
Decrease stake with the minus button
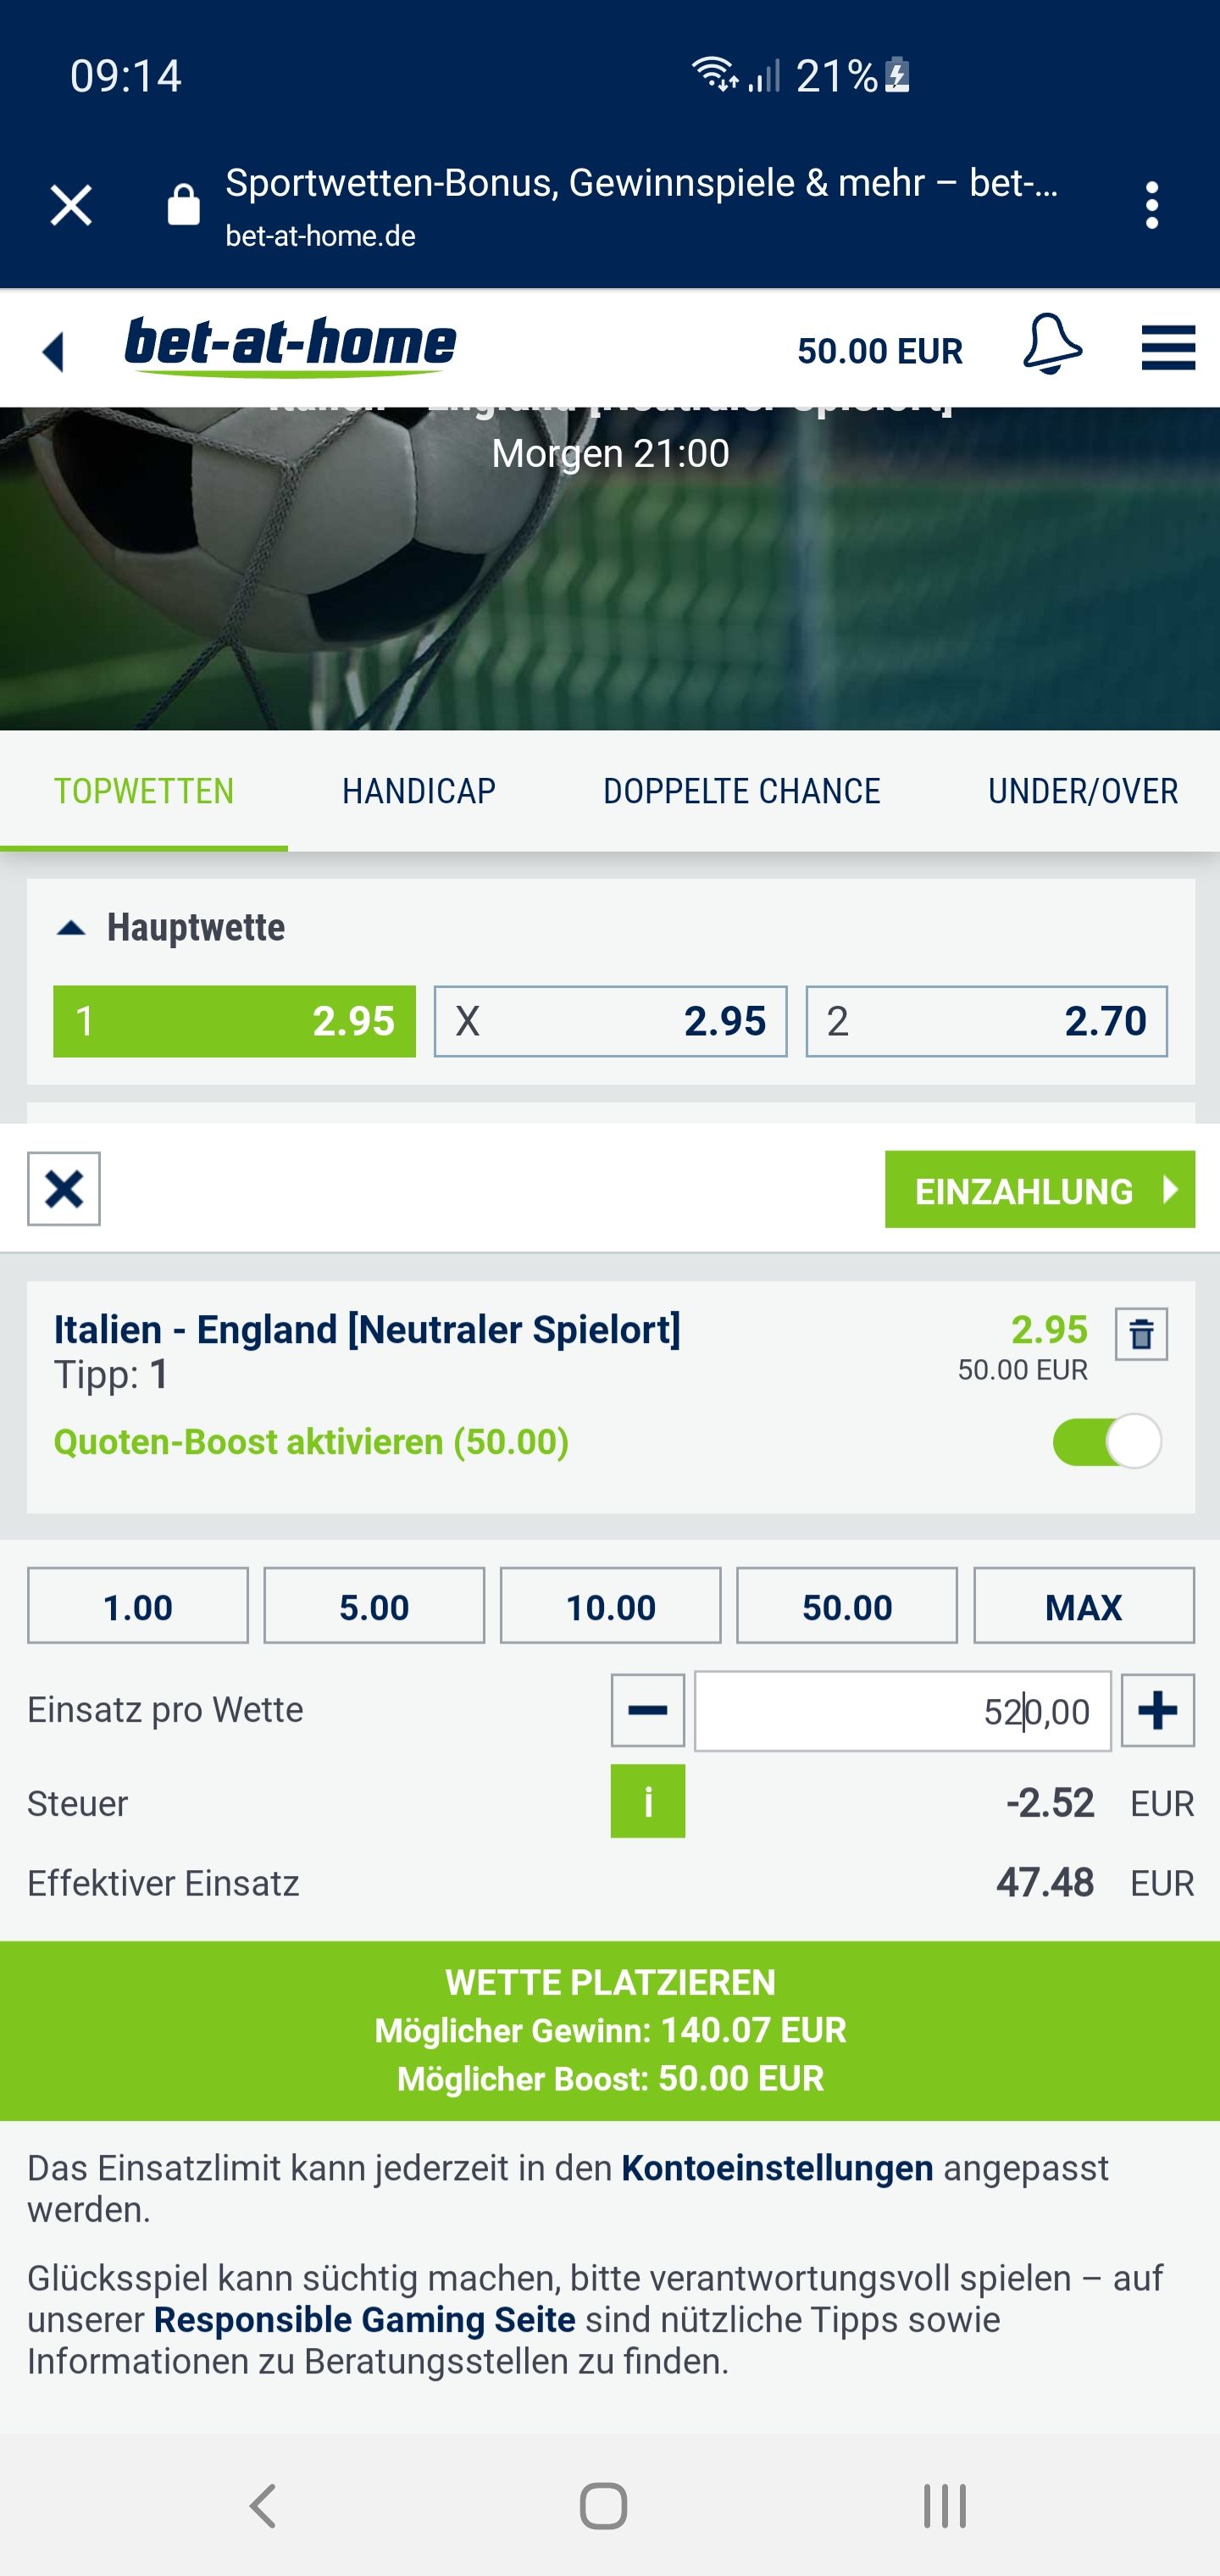click(648, 1710)
